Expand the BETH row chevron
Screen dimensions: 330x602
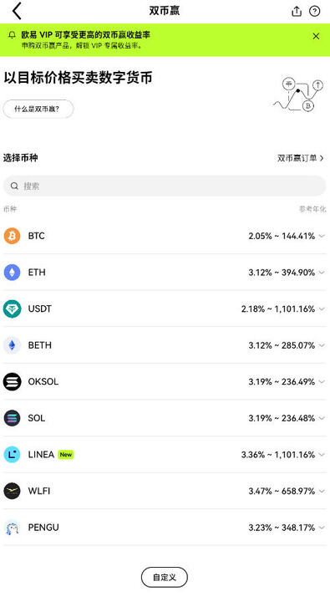[x=322, y=345]
